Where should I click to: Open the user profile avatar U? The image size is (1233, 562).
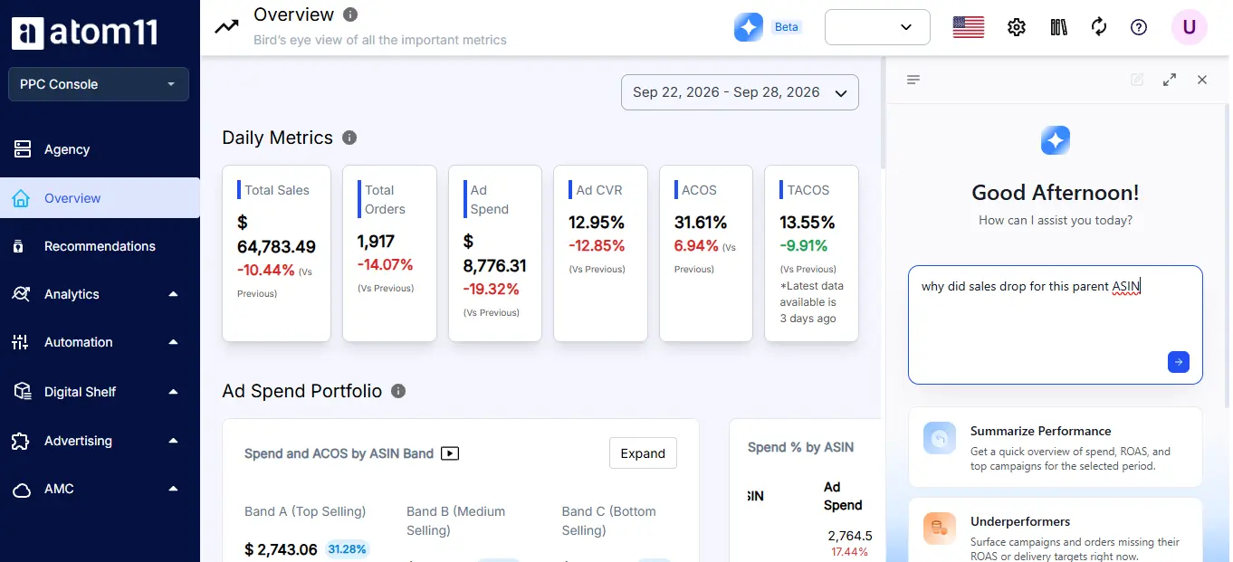(x=1190, y=27)
